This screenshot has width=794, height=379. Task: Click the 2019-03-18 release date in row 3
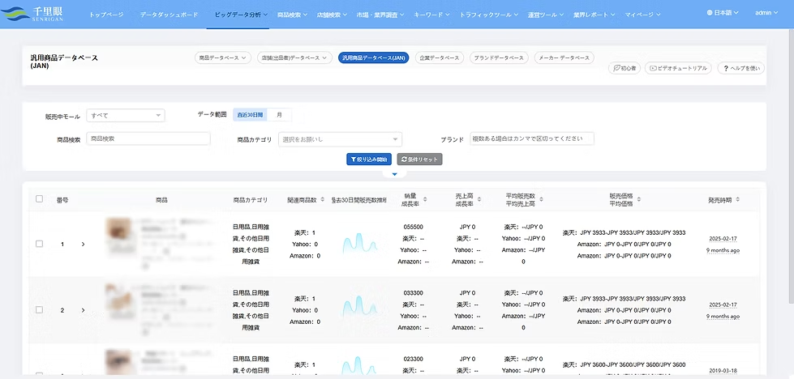pos(723,370)
